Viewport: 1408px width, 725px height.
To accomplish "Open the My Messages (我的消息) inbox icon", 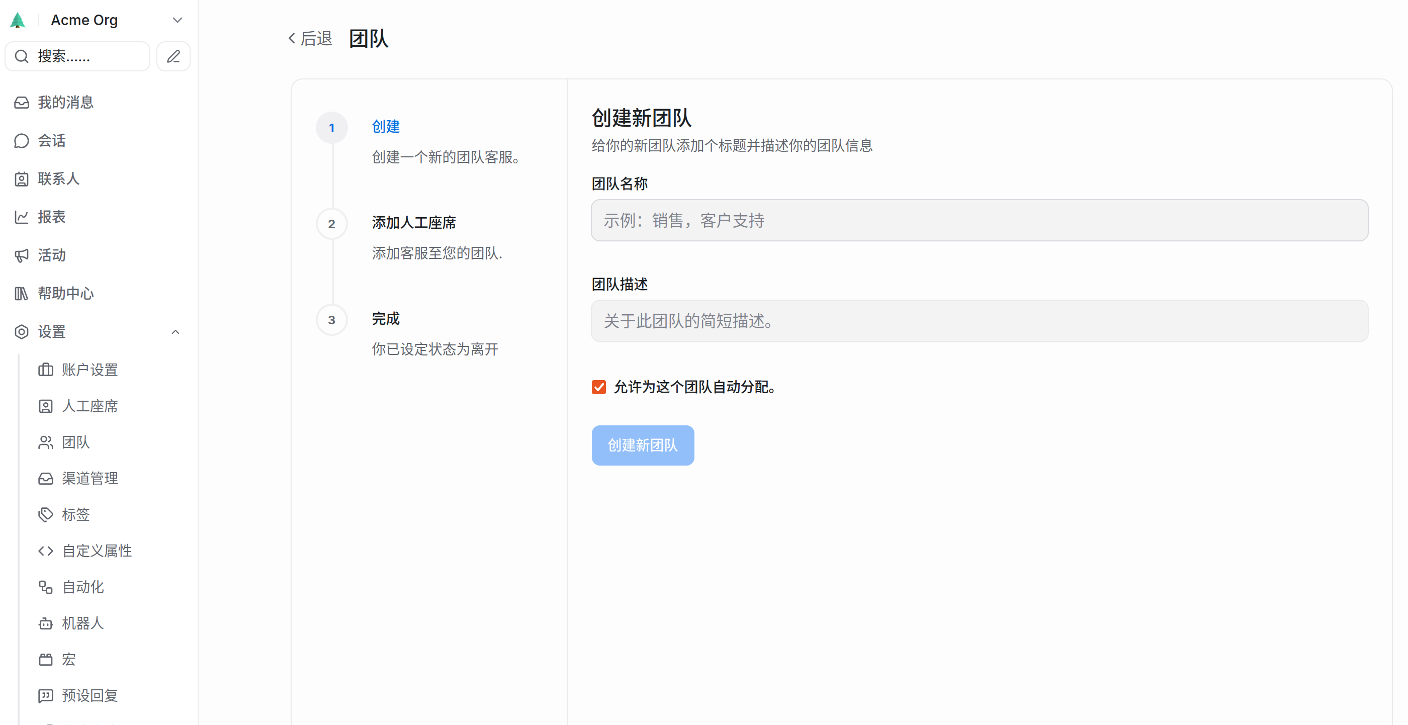I will [x=22, y=103].
